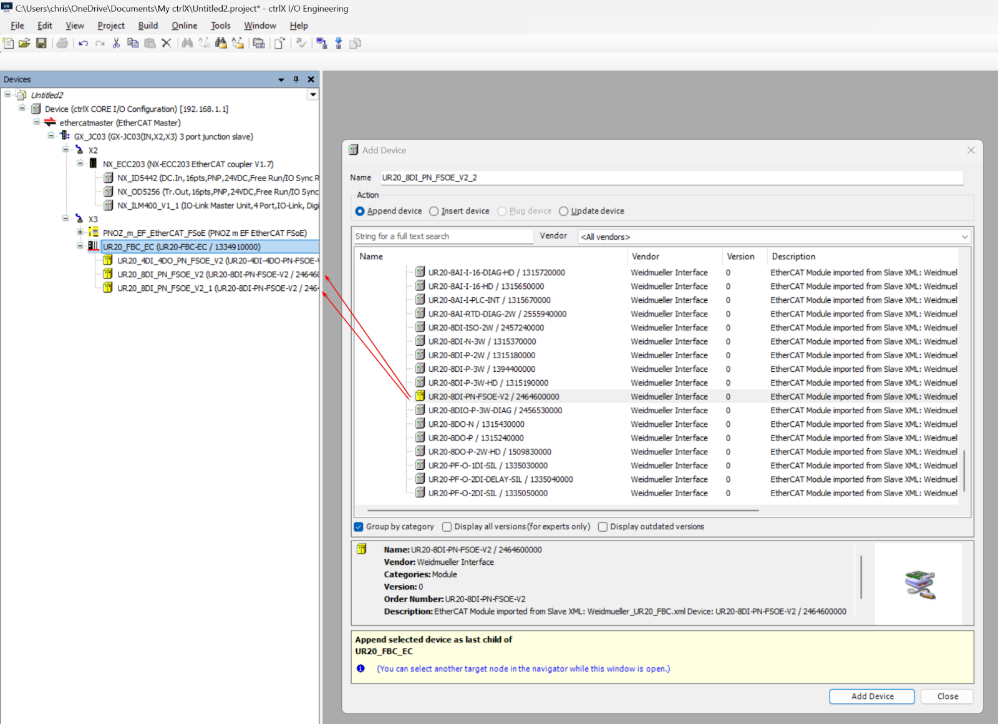Click the page-with-arrow toolbar icon
The image size is (998, 724).
pos(279,43)
